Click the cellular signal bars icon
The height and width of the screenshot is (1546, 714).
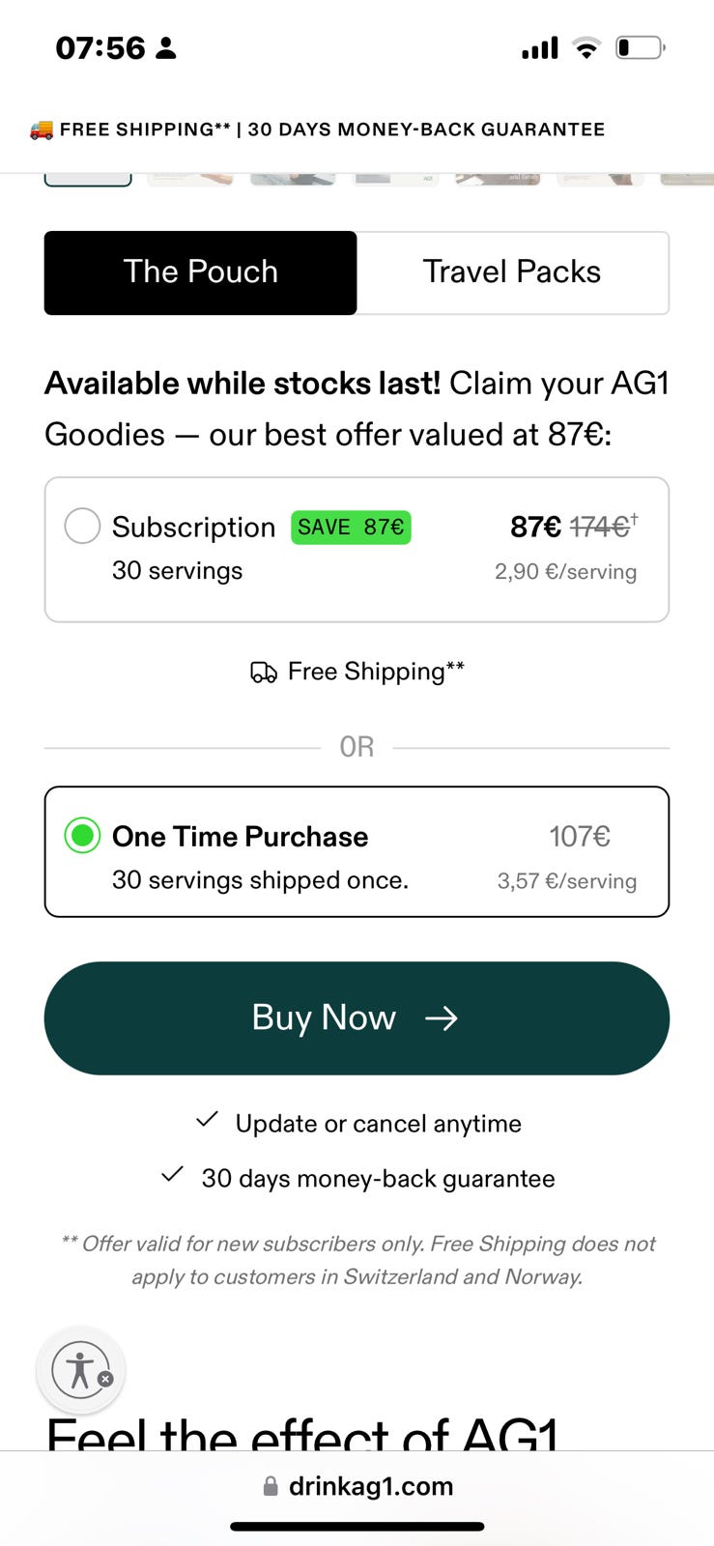(539, 47)
